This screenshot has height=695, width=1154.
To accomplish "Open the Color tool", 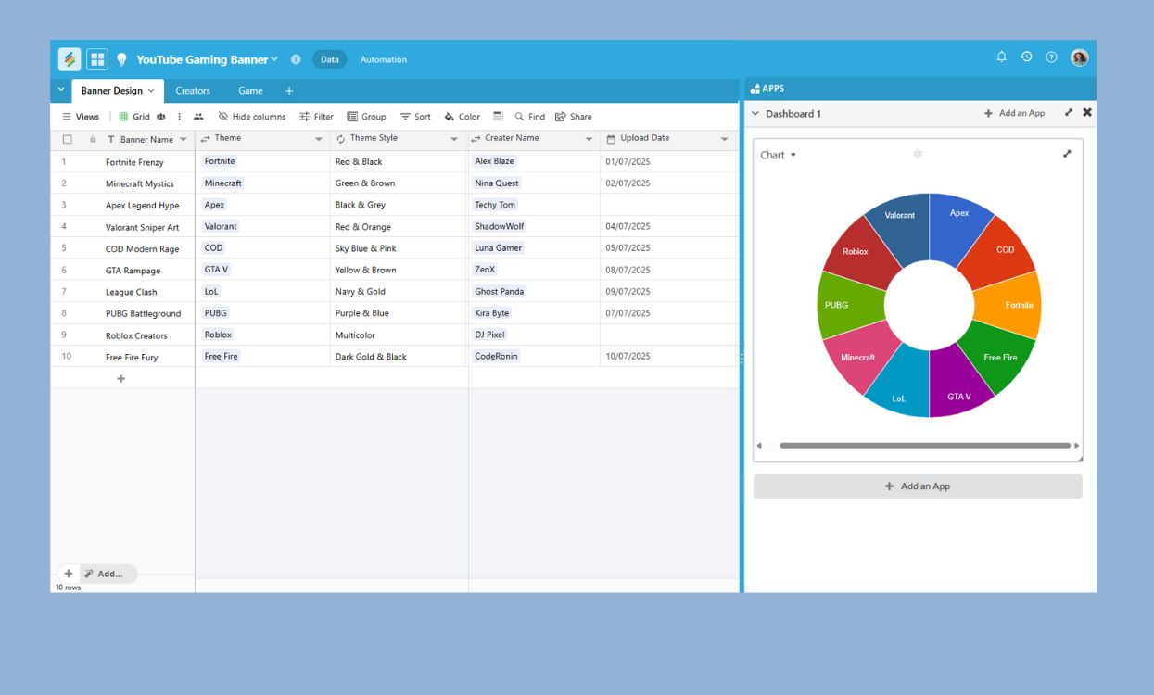I will coord(462,117).
